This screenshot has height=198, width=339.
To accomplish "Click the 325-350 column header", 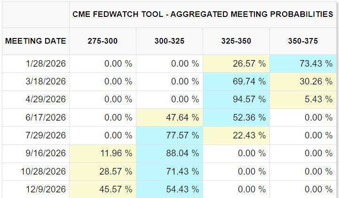I will 236,41.
